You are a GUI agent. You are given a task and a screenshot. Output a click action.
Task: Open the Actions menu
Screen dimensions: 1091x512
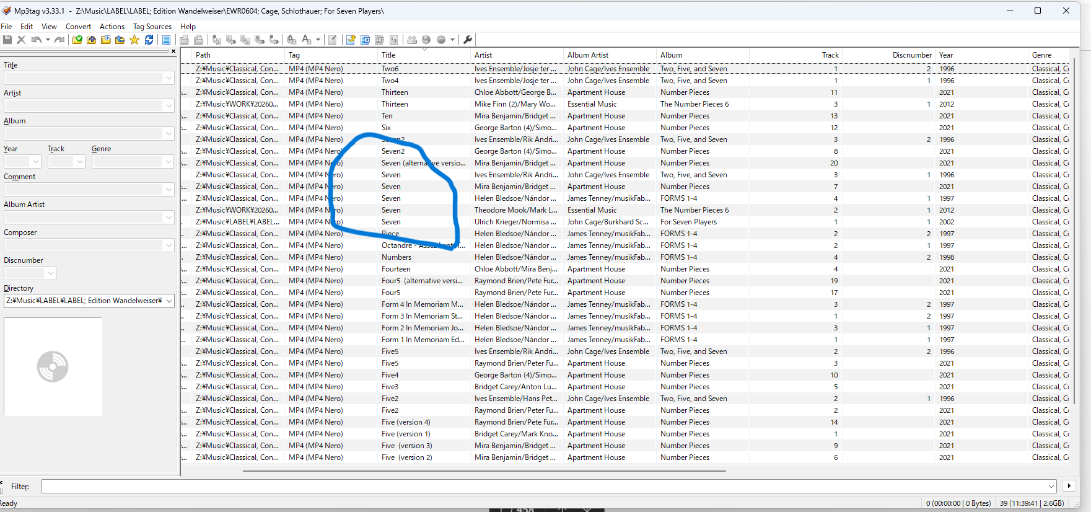(x=112, y=27)
